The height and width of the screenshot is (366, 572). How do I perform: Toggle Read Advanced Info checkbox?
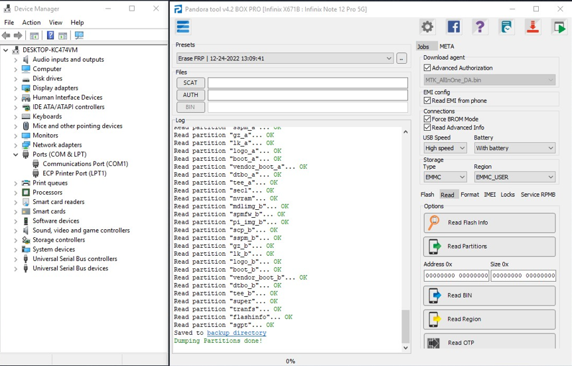(x=427, y=128)
